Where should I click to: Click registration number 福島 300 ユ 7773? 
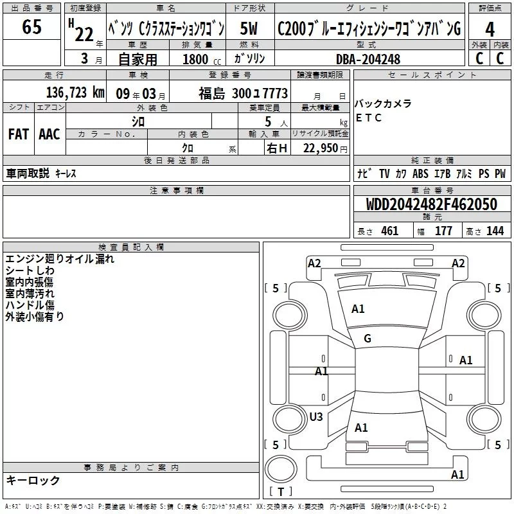tap(244, 93)
